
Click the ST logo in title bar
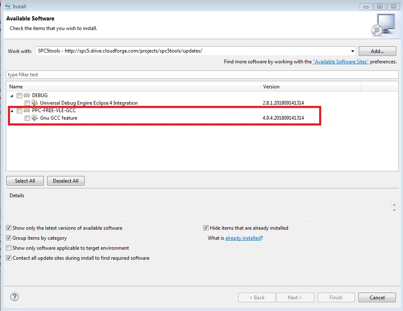[8, 6]
